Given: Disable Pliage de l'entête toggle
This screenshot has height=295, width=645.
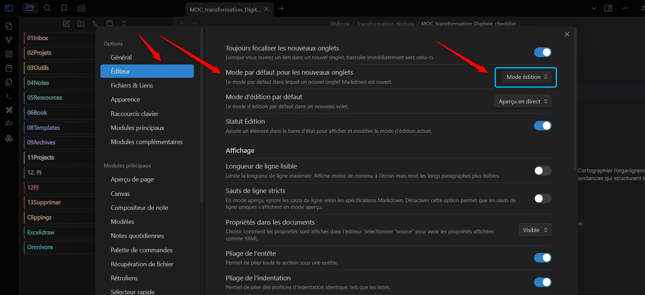Looking at the screenshot, I should coord(543,258).
